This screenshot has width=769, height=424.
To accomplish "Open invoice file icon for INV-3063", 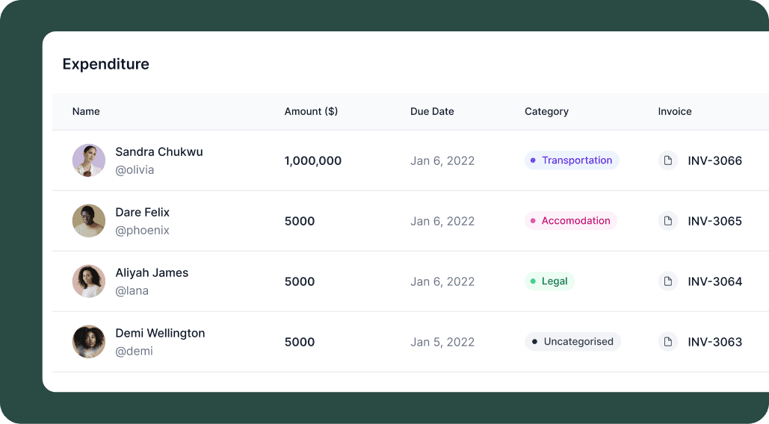I will pos(667,342).
